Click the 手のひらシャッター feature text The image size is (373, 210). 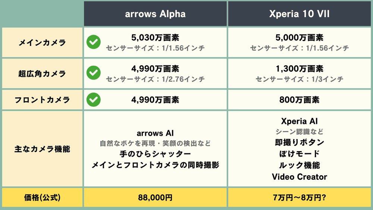point(155,154)
